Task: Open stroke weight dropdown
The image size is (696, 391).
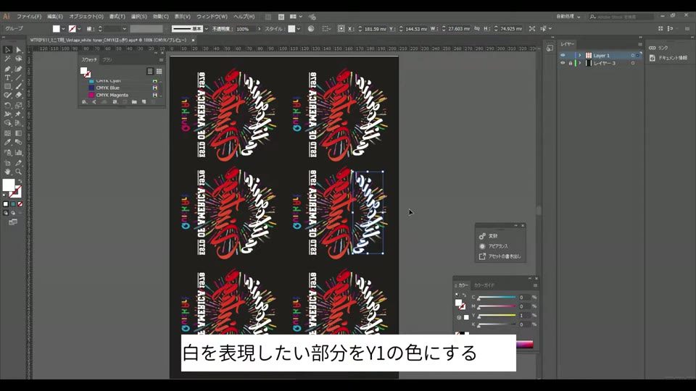Action: (124, 29)
